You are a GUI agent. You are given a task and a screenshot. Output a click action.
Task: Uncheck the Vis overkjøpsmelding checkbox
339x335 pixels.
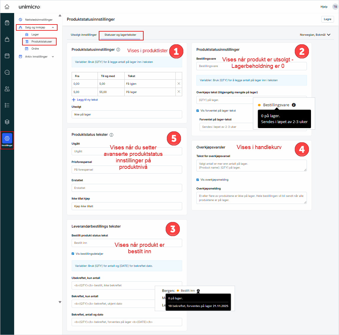[x=198, y=179]
